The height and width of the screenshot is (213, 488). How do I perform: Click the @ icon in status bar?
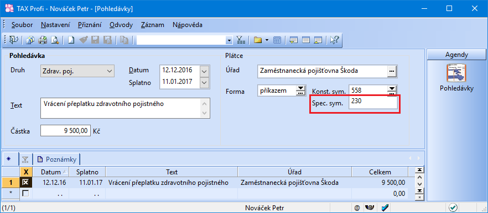(x=357, y=207)
